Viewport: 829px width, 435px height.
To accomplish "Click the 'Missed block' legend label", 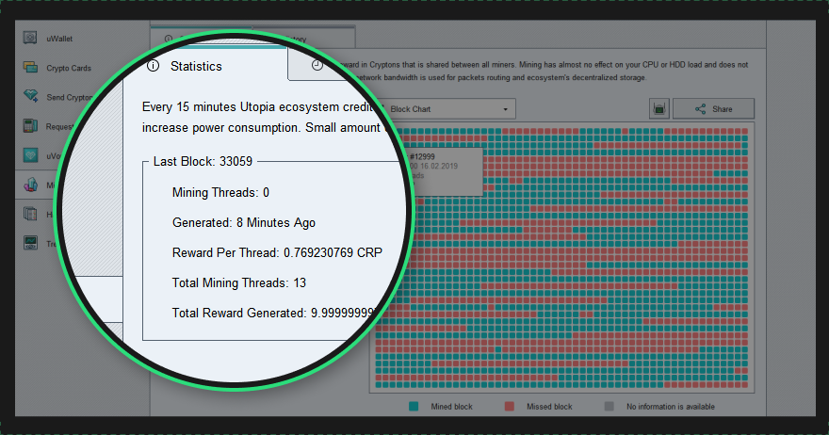I will [x=549, y=407].
